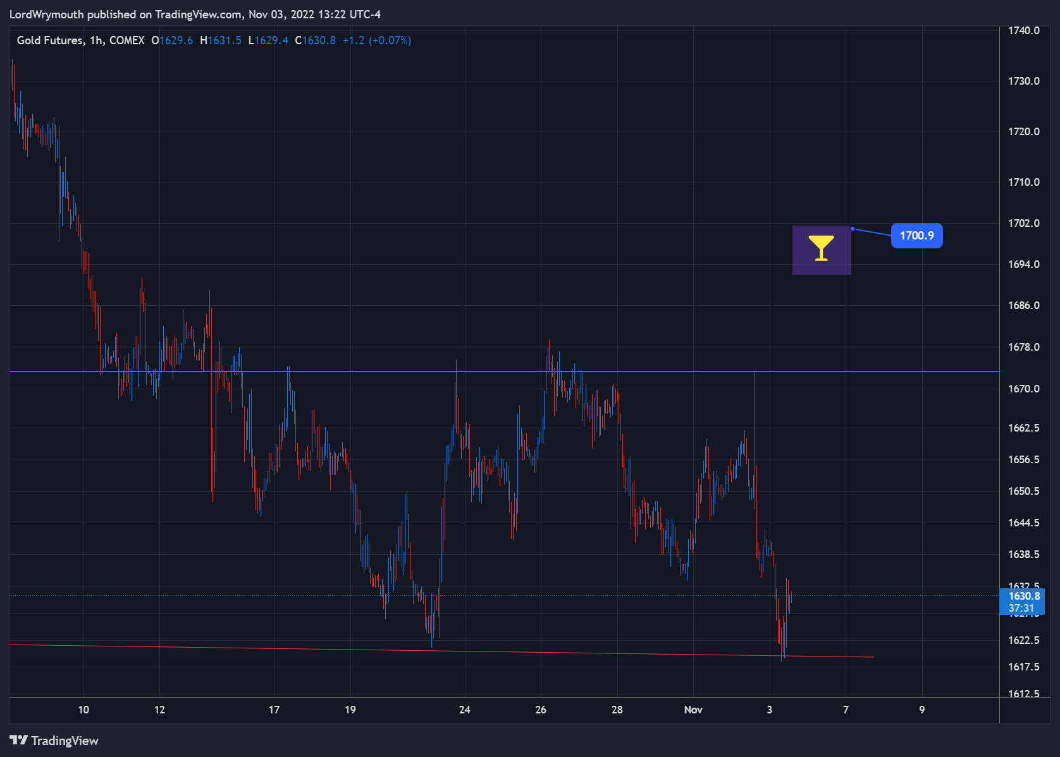Click the close value C1630.8
This screenshot has height=757, width=1060.
pyautogui.click(x=316, y=40)
